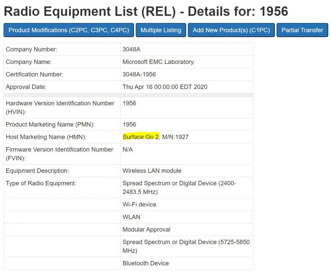
Task: Click the 'Approval Date:' label
Action: tap(26, 87)
